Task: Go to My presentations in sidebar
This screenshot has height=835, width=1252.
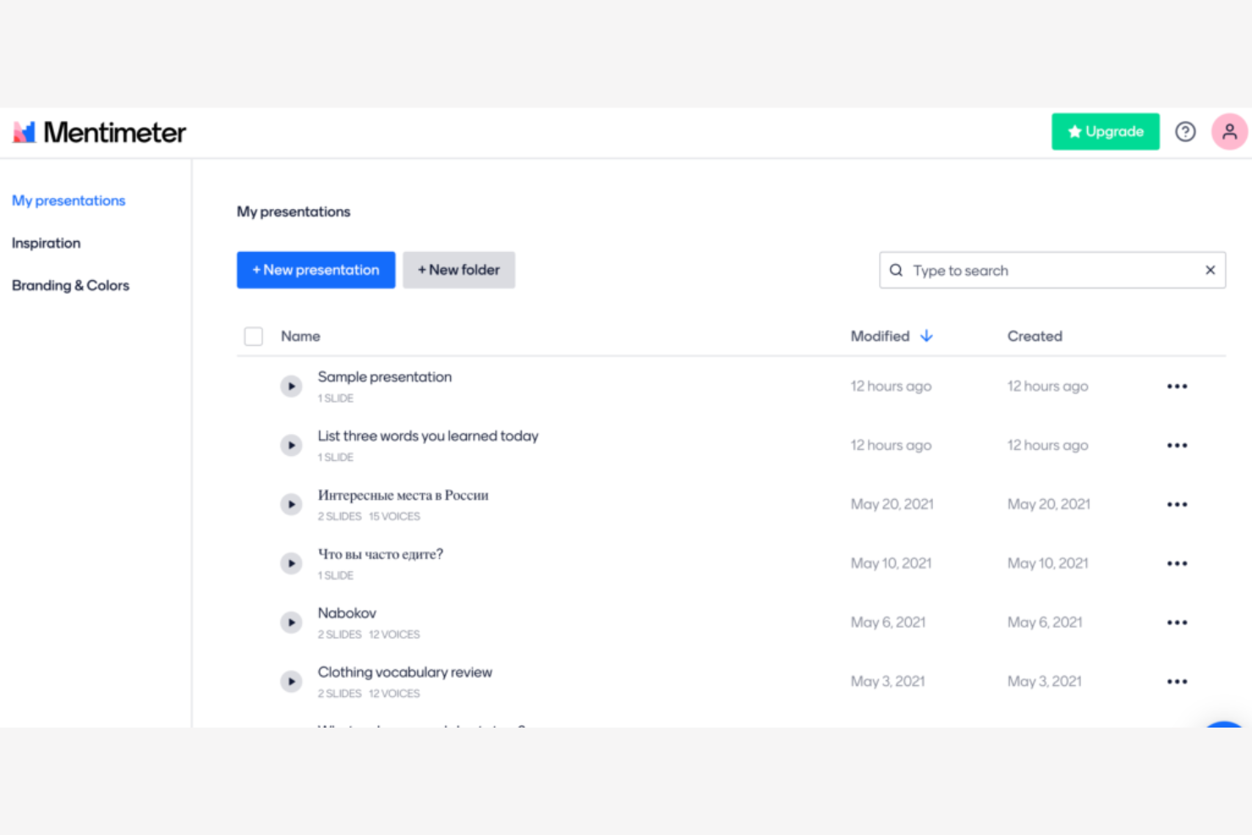Action: coord(69,201)
